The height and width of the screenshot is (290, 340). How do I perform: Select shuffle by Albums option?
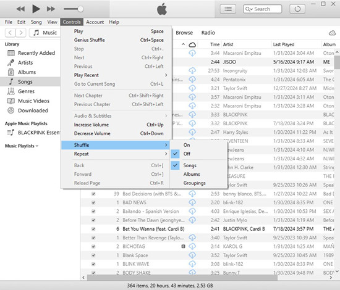coord(198,174)
